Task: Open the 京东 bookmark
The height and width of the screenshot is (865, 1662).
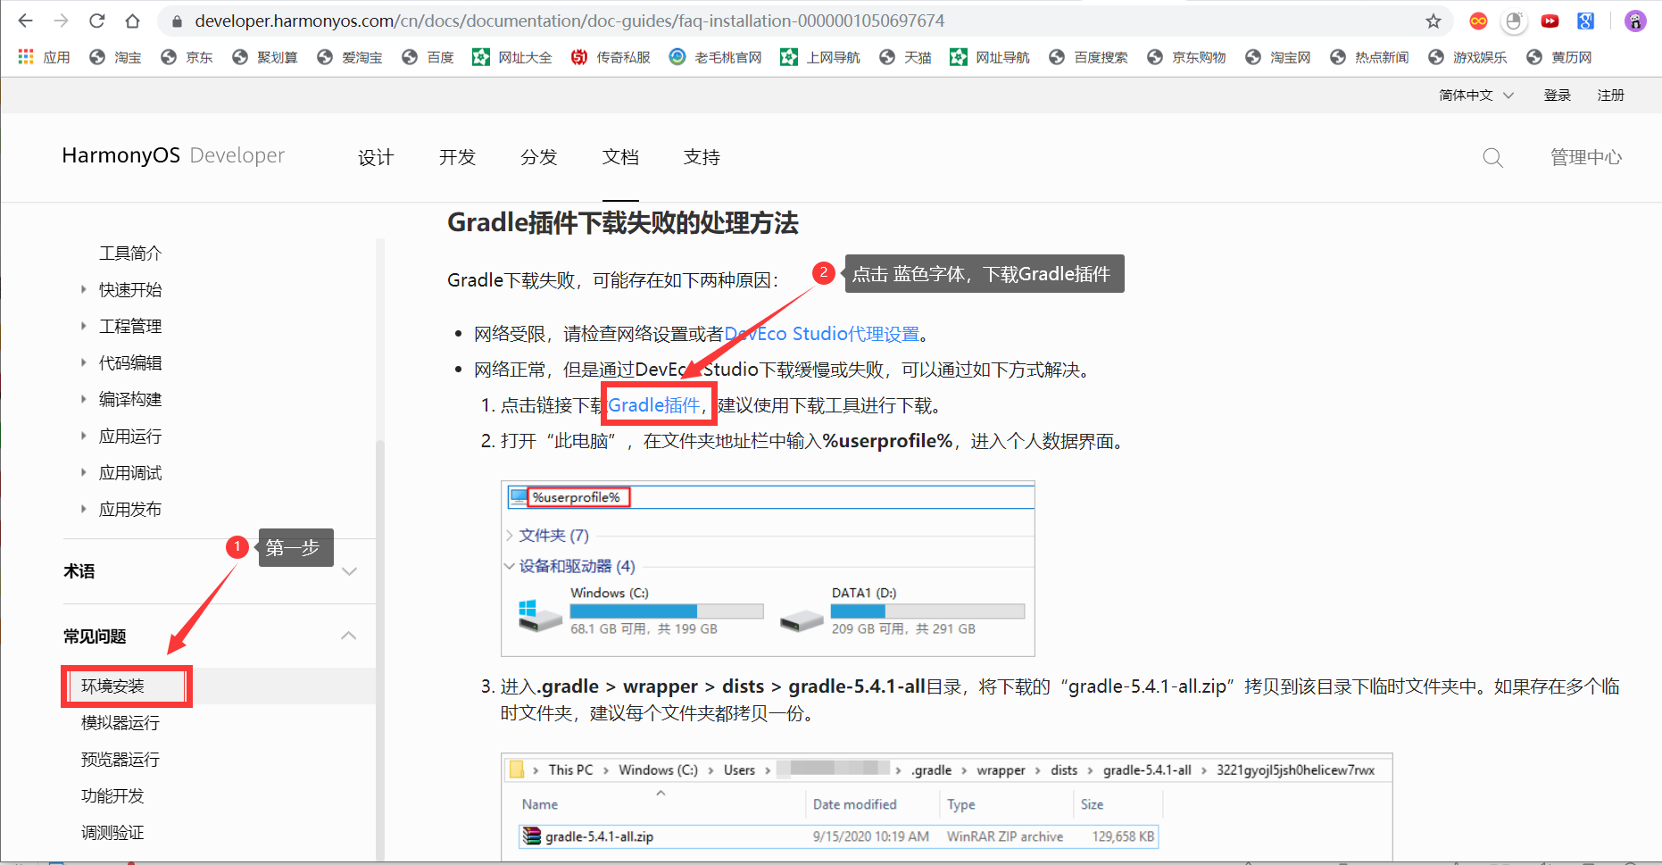Action: (x=187, y=57)
